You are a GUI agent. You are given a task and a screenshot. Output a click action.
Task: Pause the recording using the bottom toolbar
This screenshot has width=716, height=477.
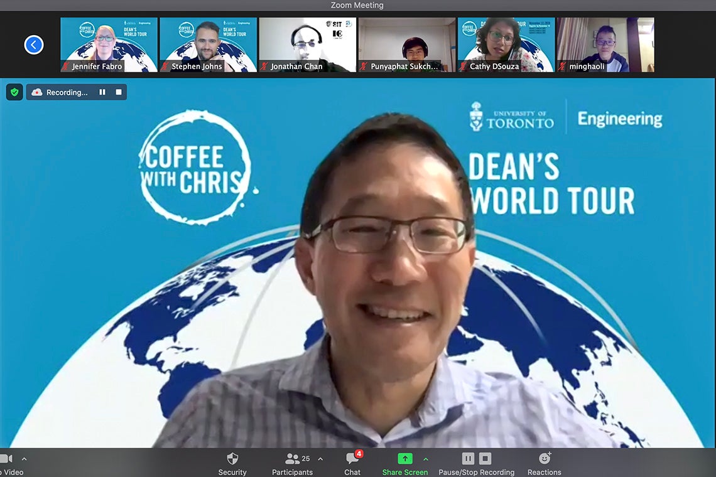click(468, 459)
